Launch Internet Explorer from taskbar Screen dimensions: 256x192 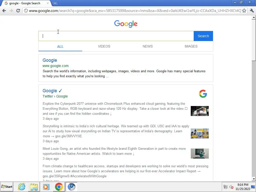click(x=21, y=186)
